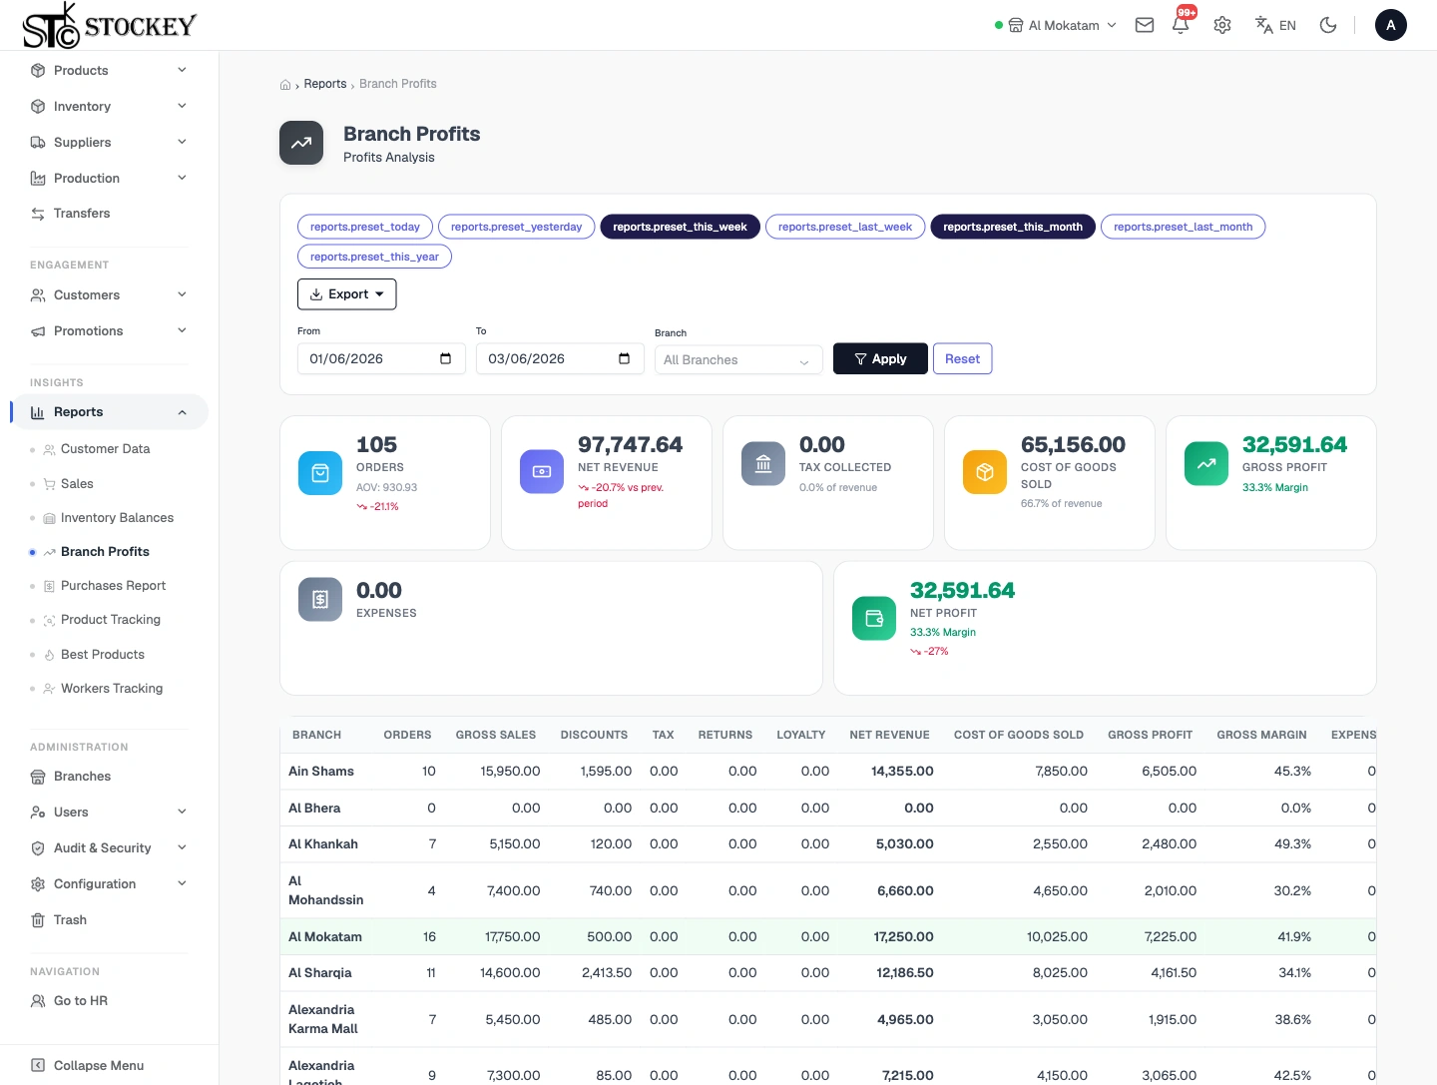Click the Reset button
The height and width of the screenshot is (1085, 1437).
click(x=962, y=359)
